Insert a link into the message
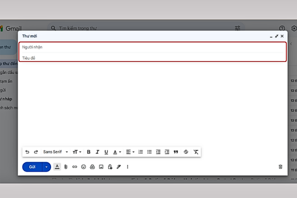The image size is (297, 198). point(74,167)
